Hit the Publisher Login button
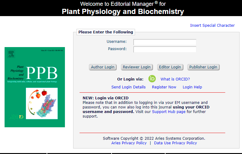Image resolution: width=242 pixels, height=154 pixels. (203, 67)
